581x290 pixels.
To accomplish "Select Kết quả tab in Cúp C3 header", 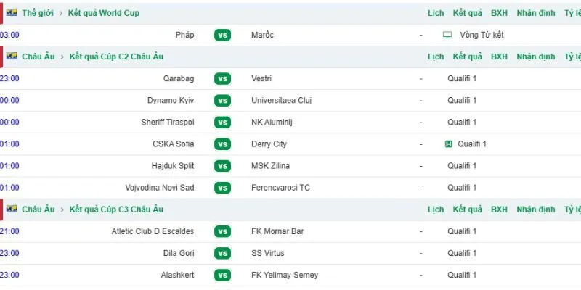I will click(467, 210).
